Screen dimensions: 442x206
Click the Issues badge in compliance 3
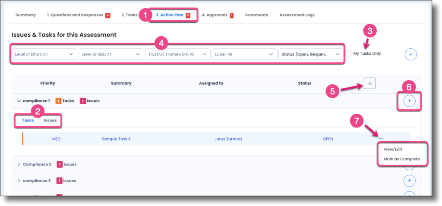coord(59,181)
